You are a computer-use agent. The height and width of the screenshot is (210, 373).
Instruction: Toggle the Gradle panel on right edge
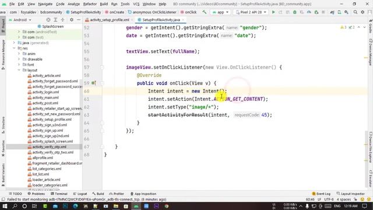click(x=371, y=26)
